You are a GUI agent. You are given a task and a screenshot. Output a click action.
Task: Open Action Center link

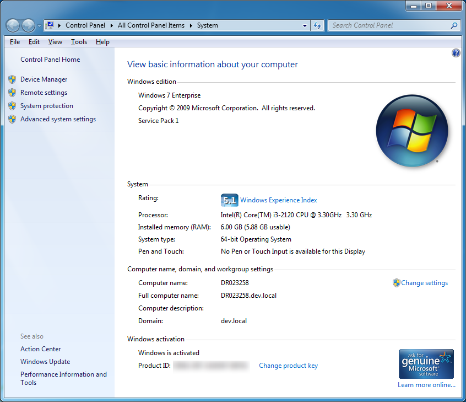(40, 349)
